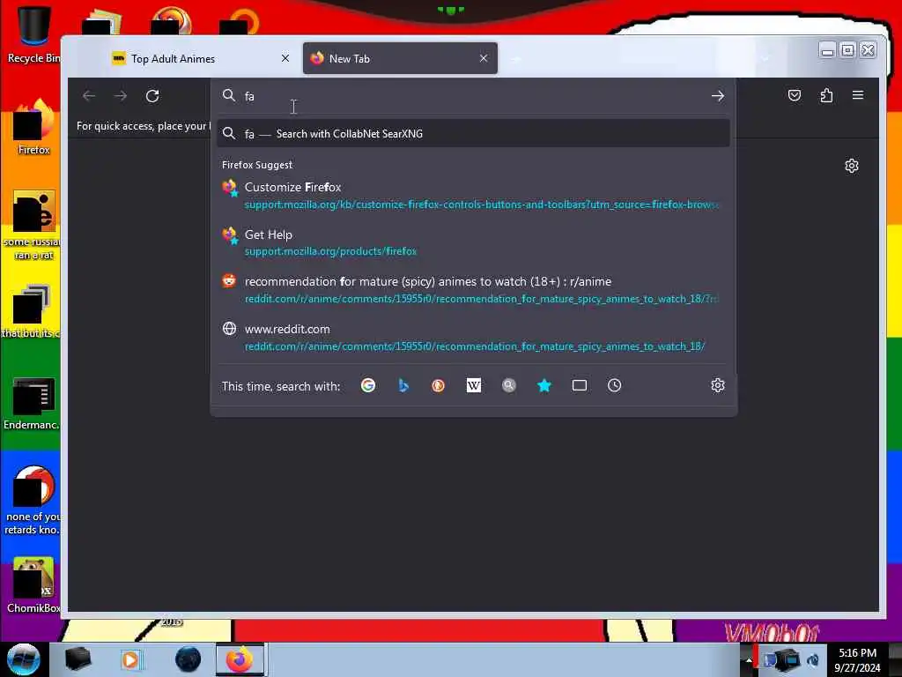Search this time with DuckDuckGo icon
Screen dimensions: 902x677
pyautogui.click(x=439, y=385)
